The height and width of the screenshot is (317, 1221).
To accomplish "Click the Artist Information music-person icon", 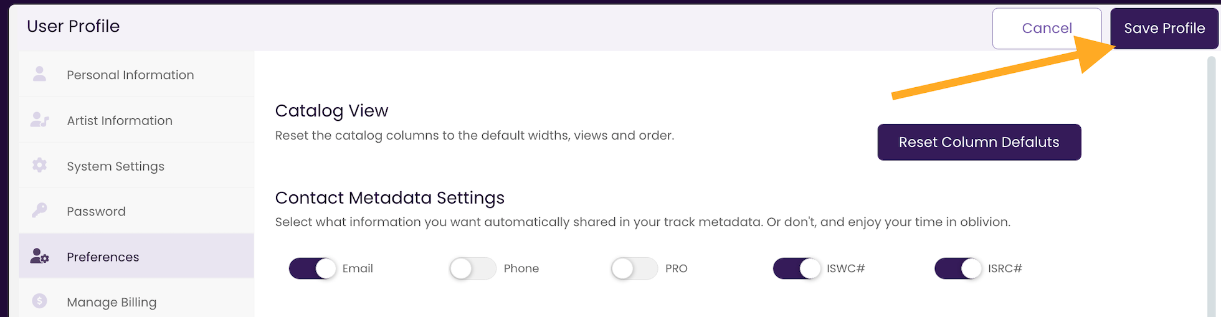I will (x=39, y=120).
